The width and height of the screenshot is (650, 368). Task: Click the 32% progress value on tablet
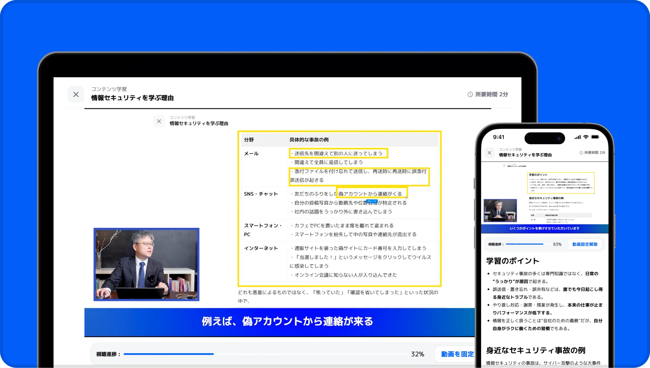[418, 354]
